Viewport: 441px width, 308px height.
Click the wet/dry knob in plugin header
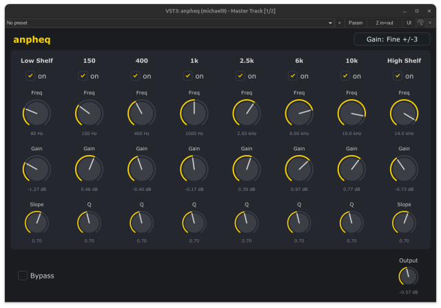(420, 23)
